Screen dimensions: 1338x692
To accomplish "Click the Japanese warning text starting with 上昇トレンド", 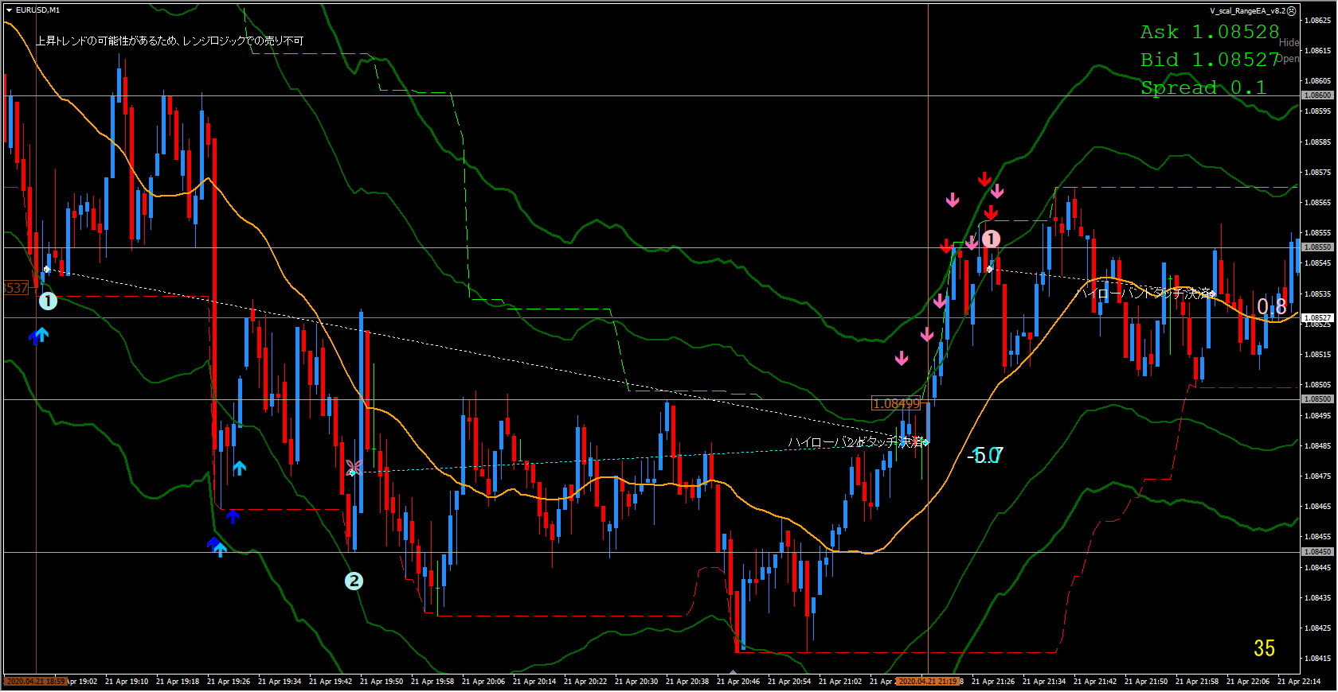I will 170,41.
